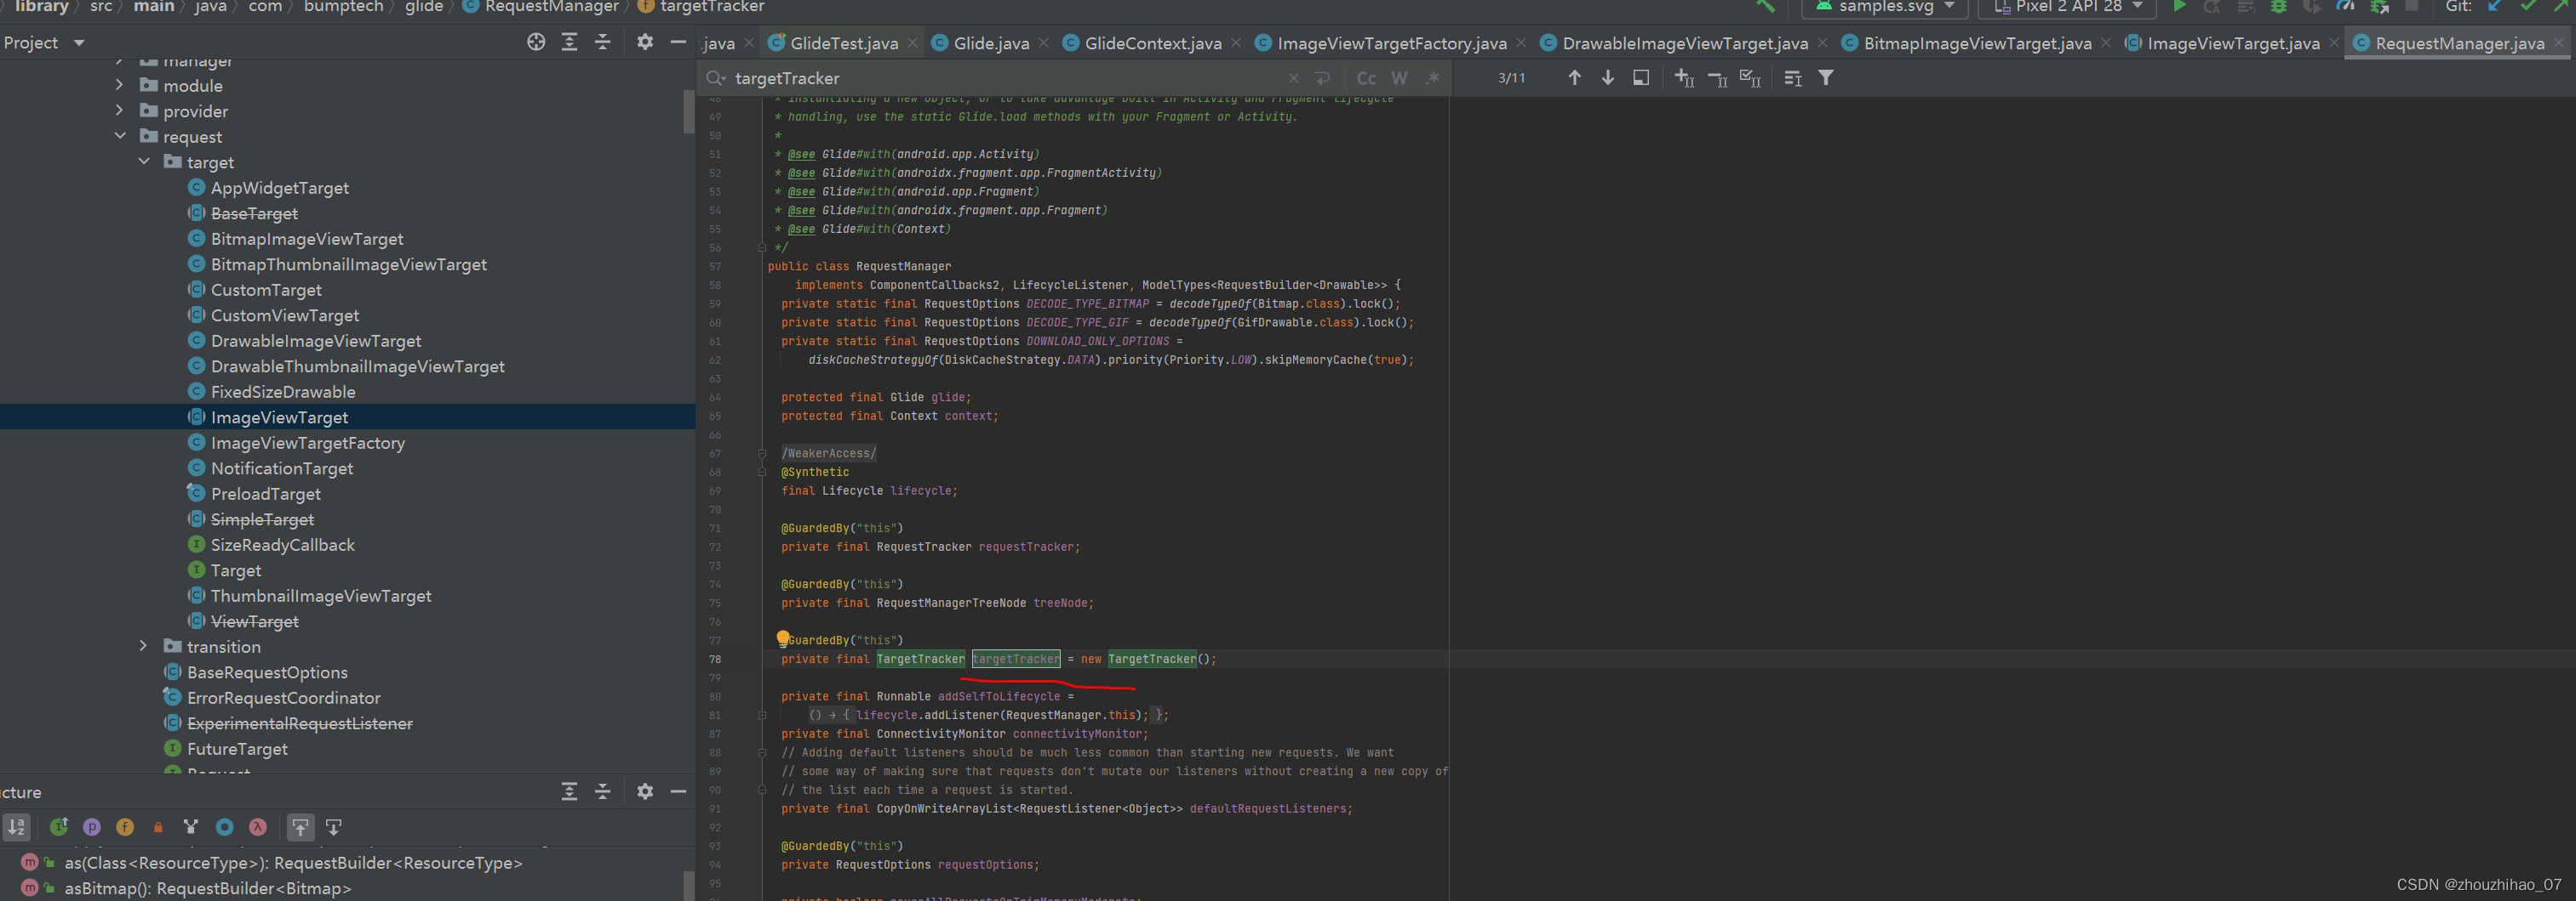Screen dimensions: 2576x901
Task: Add selection for next occurrence icon
Action: pyautogui.click(x=1684, y=78)
